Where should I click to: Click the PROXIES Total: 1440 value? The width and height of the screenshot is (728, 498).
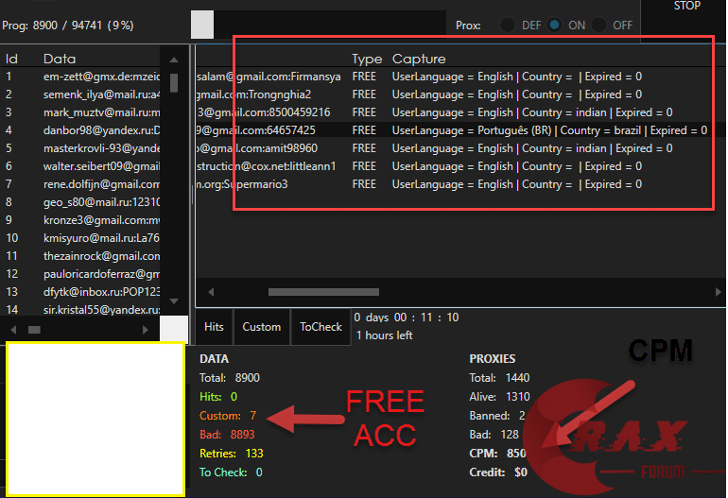[499, 378]
